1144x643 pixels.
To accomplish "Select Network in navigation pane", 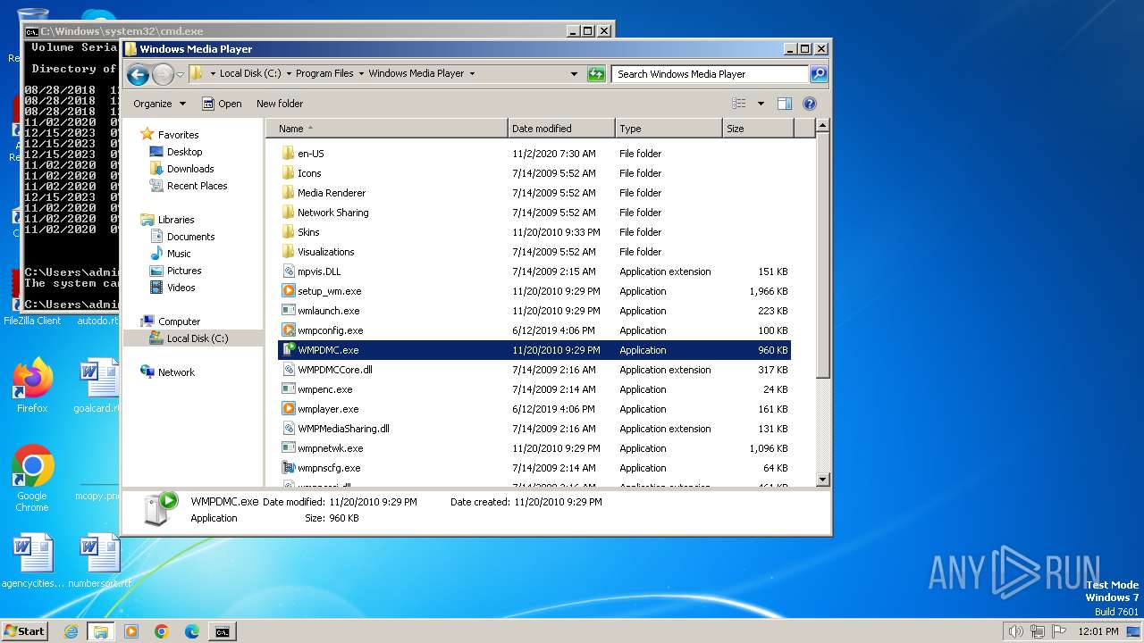I will pyautogui.click(x=176, y=372).
